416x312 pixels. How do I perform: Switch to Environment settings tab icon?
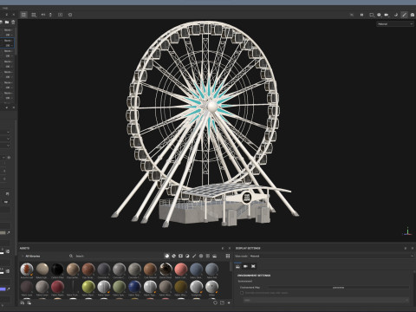237,266
